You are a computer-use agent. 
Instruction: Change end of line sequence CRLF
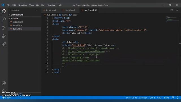(x=159, y=98)
